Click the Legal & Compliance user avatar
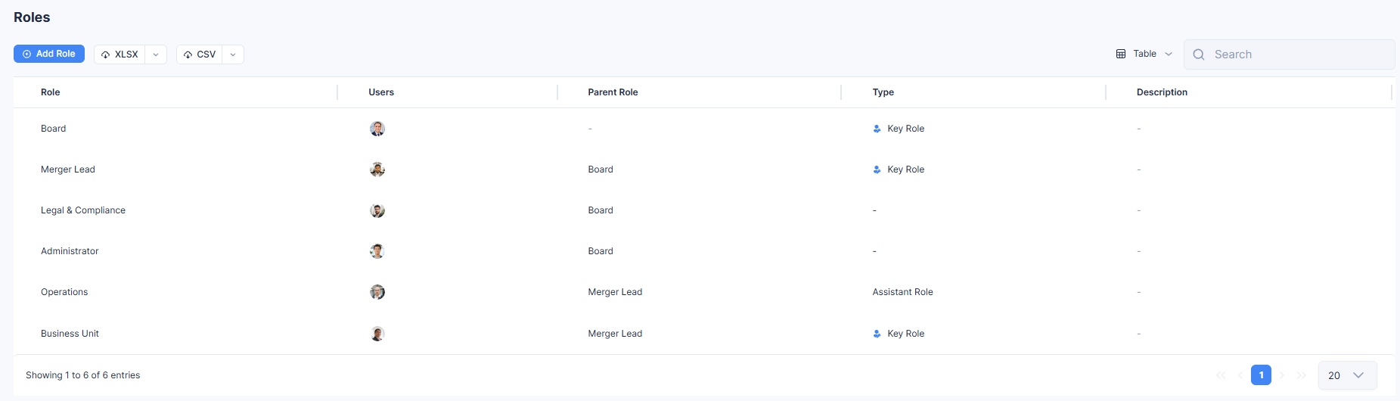Screen dimensions: 1400x401 click(377, 210)
